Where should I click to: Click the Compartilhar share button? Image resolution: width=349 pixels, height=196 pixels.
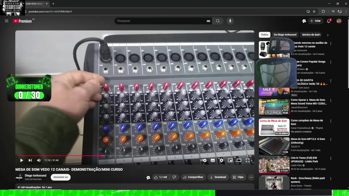193,177
